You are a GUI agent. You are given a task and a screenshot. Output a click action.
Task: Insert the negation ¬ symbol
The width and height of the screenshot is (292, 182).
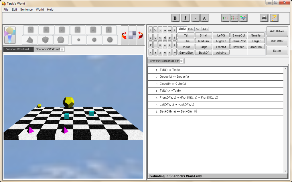(x=160, y=30)
